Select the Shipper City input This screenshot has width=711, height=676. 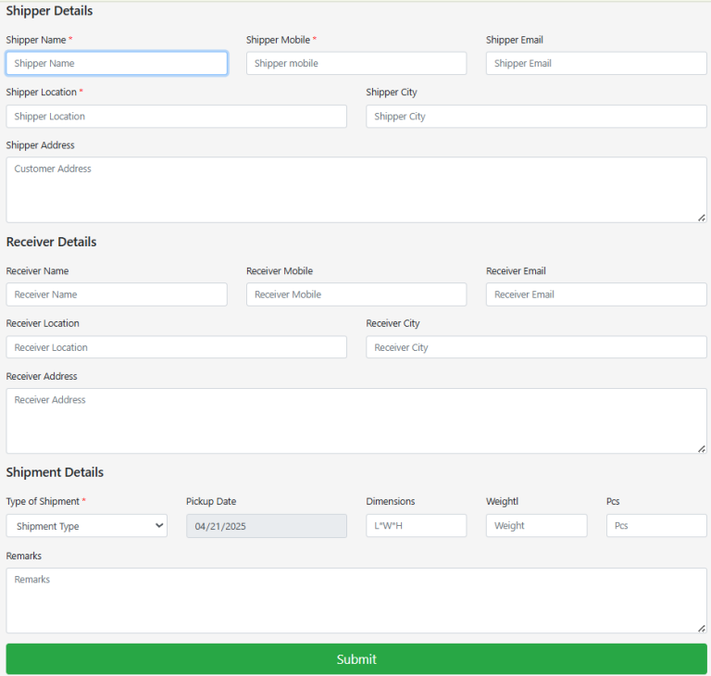(x=536, y=116)
